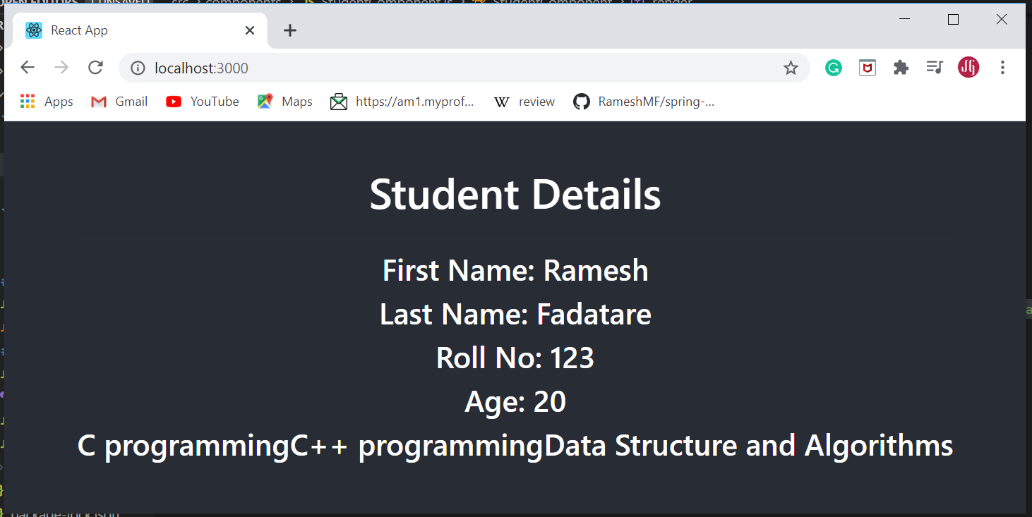
Task: Bookmark this page with the star
Action: [791, 68]
